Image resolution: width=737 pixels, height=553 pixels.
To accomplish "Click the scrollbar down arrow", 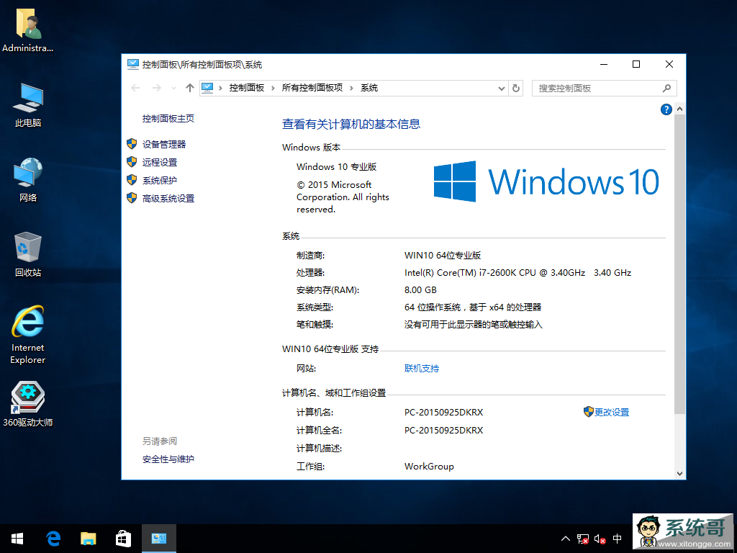I will tap(679, 474).
